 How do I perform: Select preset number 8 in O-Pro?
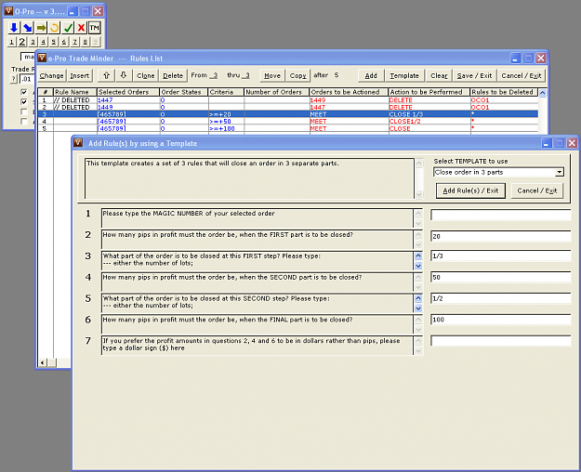86,42
